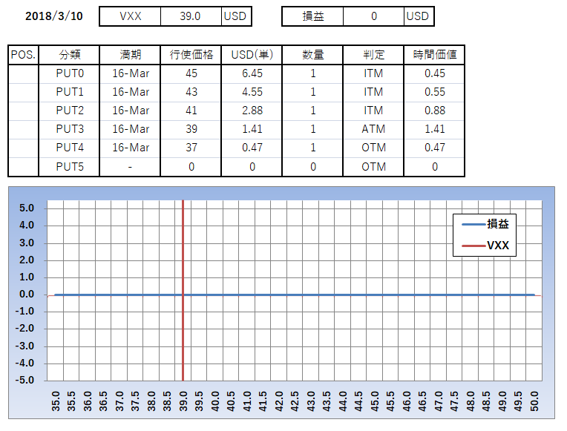Select the 2.88 price cell
The width and height of the screenshot is (567, 431).
252,111
